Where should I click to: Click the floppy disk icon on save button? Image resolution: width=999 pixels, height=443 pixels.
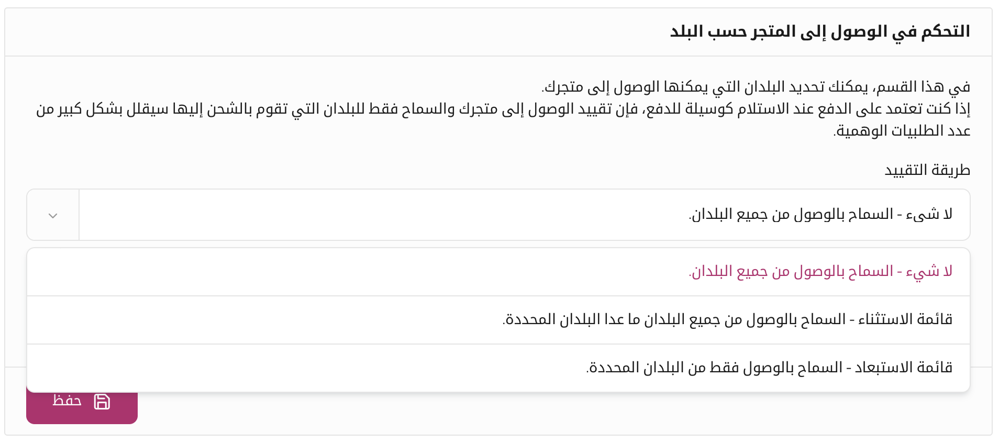click(x=102, y=402)
